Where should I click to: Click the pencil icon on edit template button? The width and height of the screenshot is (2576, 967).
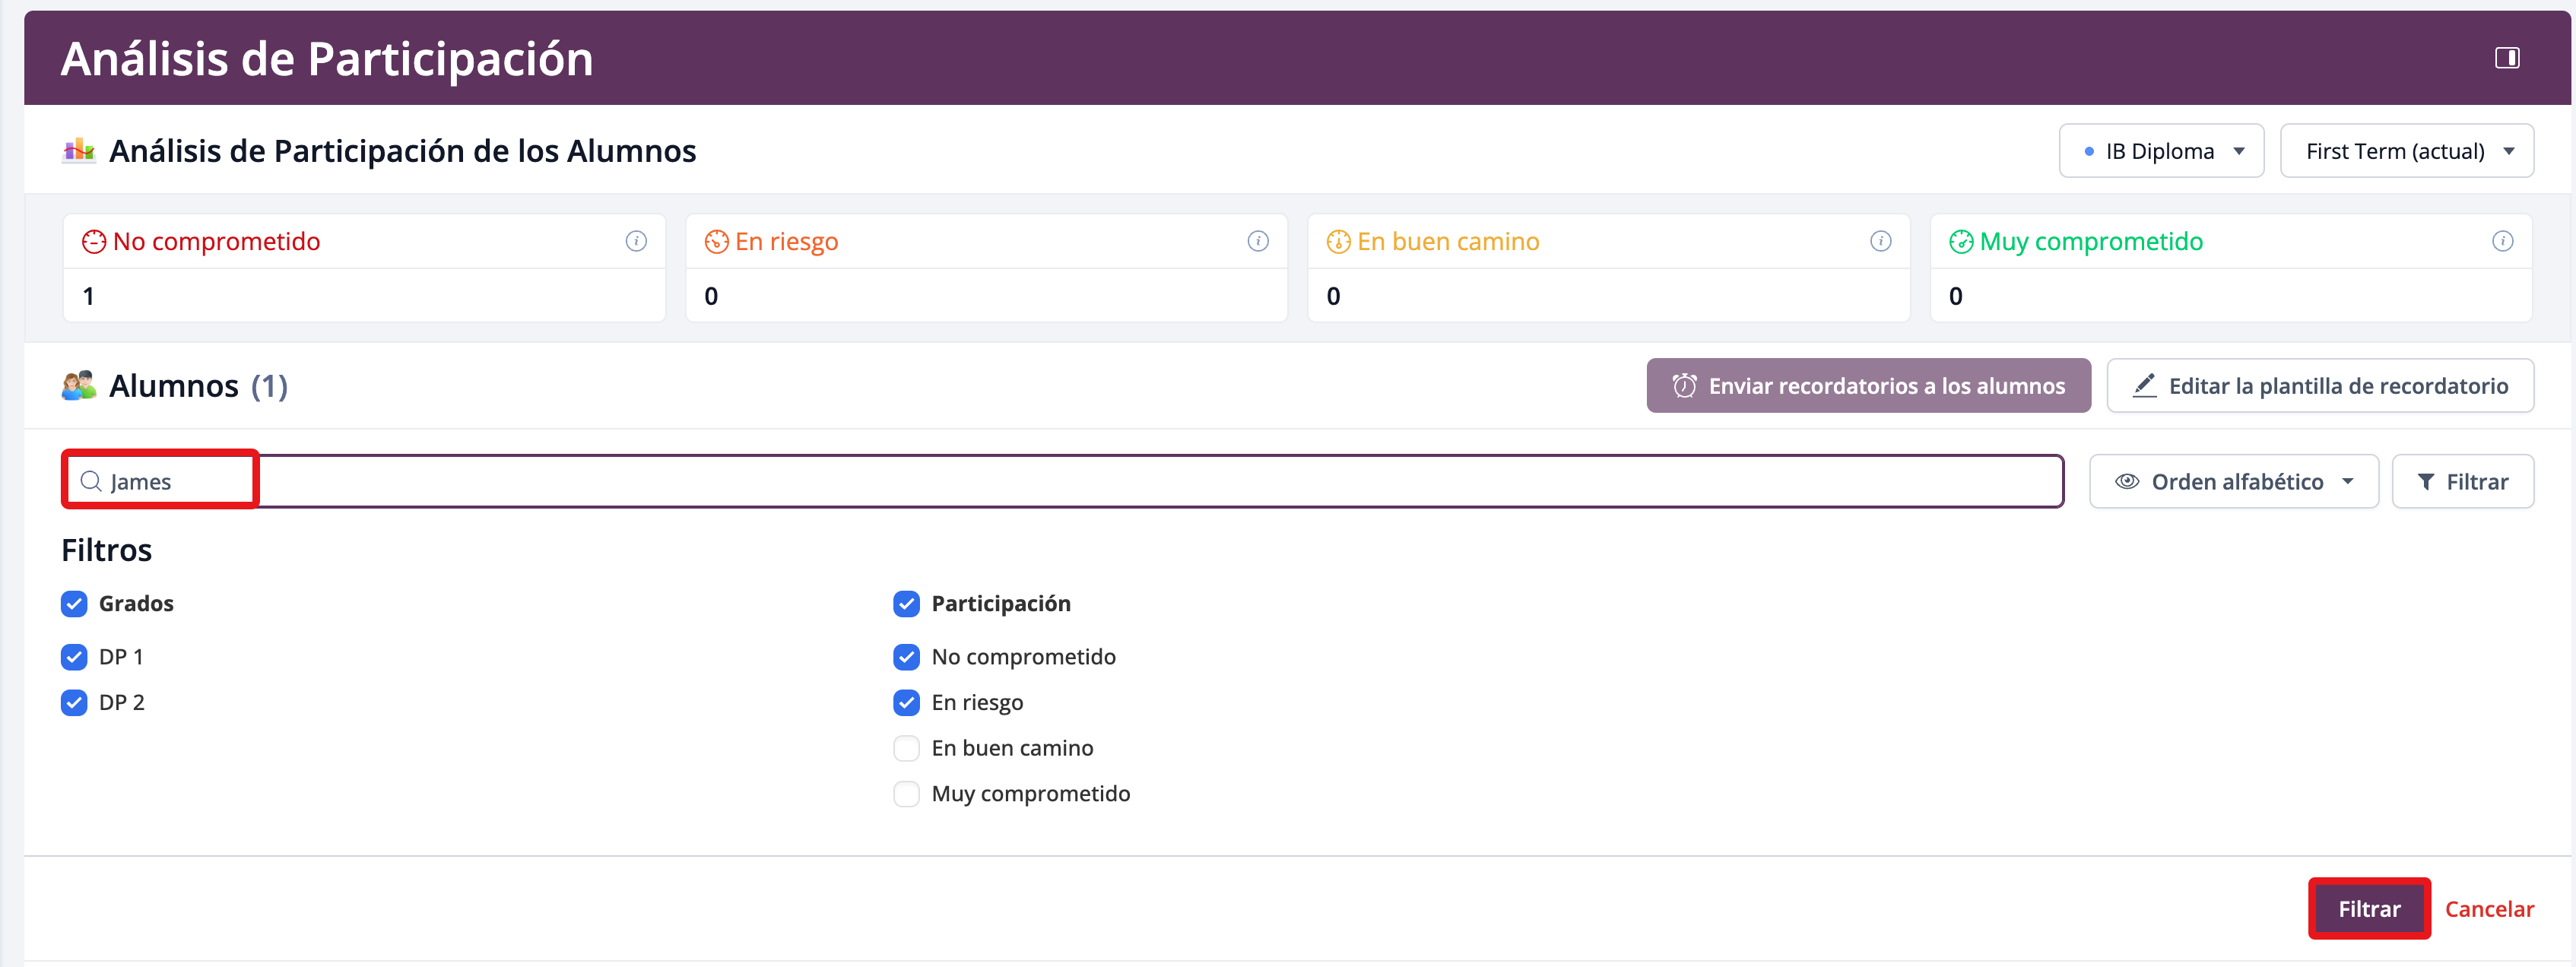click(2144, 386)
